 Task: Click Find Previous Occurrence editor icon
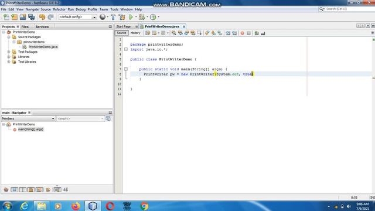coord(180,33)
